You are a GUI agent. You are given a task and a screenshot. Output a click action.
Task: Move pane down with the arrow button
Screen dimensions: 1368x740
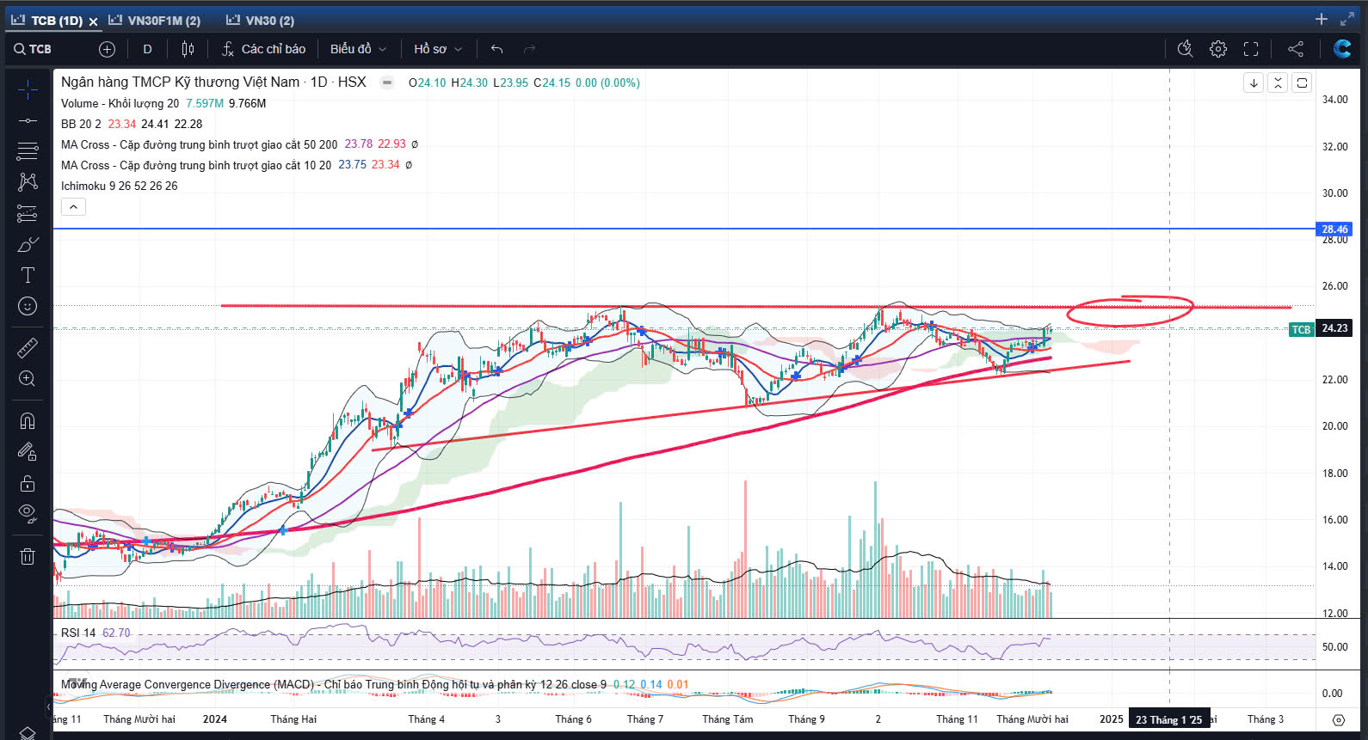click(x=1254, y=83)
